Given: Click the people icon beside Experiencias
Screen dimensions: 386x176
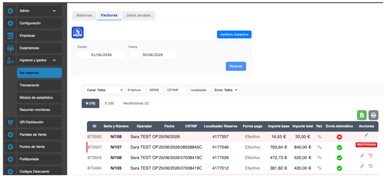Looking at the screenshot, I should [x=10, y=48].
